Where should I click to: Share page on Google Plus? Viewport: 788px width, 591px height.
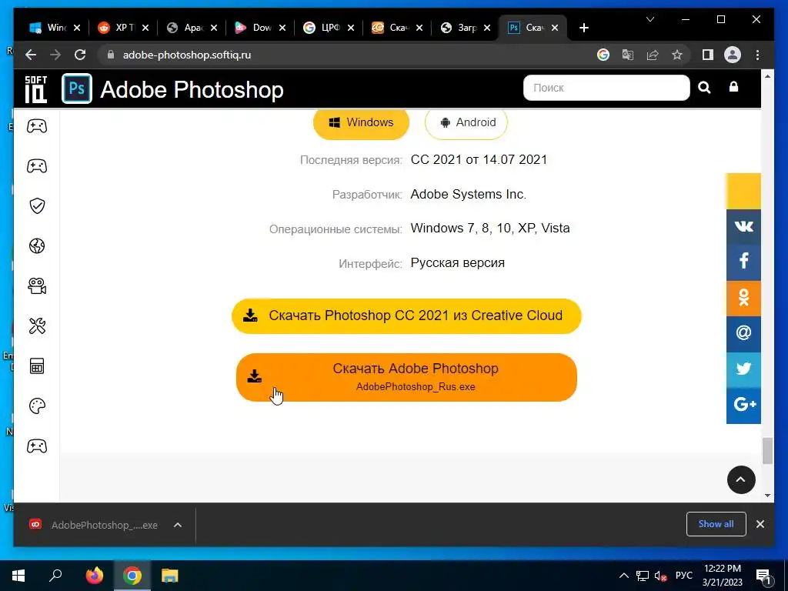[743, 405]
